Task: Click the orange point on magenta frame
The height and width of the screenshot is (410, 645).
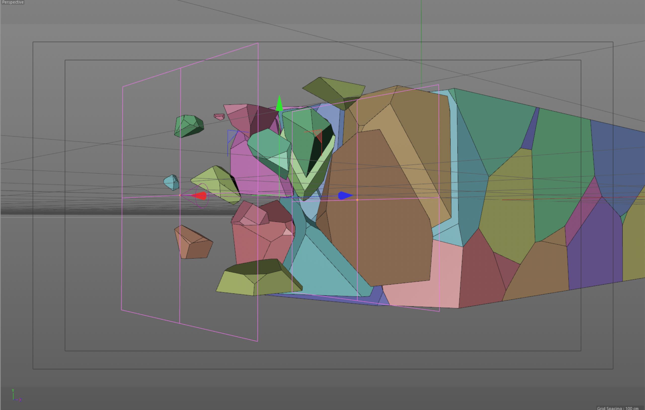Action: pyautogui.click(x=357, y=200)
